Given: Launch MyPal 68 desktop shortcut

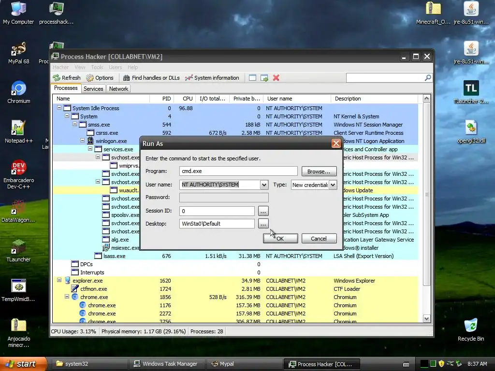Looking at the screenshot, I should pos(18,53).
